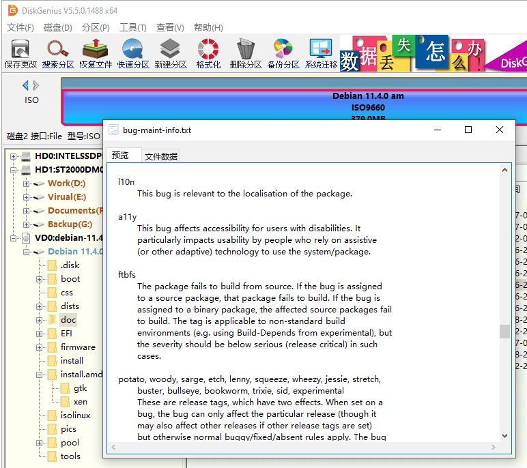Click the Save Changes (保存更改) toolbar icon
The width and height of the screenshot is (527, 468).
tap(20, 53)
